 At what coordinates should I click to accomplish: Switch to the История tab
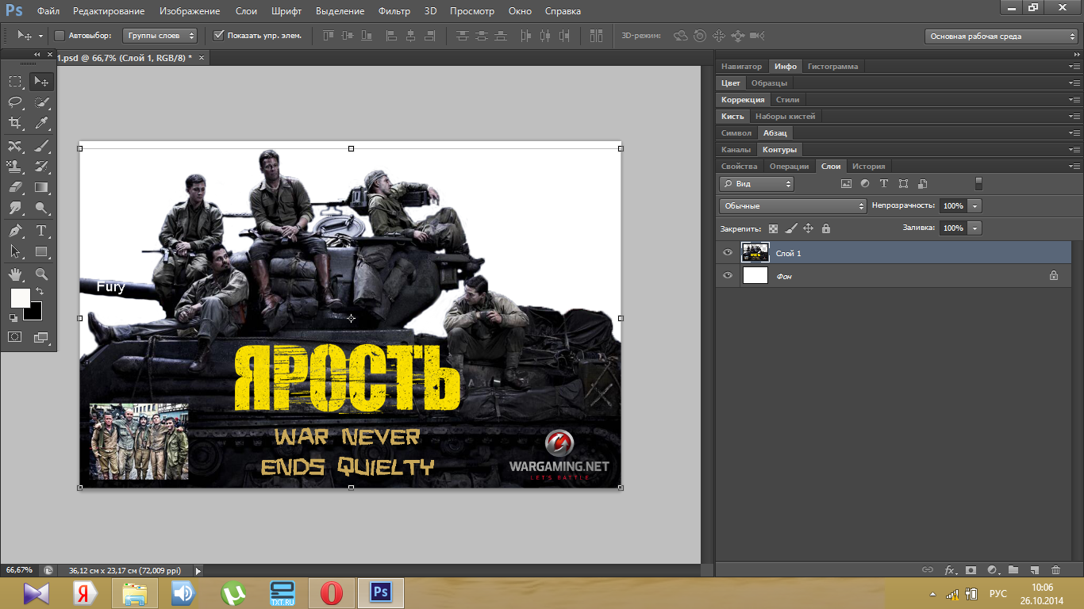tap(868, 167)
